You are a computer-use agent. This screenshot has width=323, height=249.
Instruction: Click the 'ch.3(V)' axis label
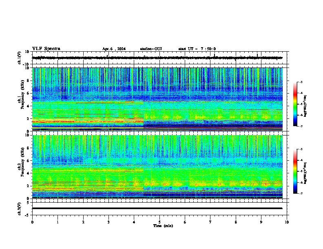tap(20, 209)
